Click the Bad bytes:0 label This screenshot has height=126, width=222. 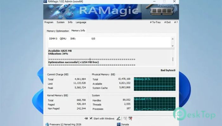point(168,70)
